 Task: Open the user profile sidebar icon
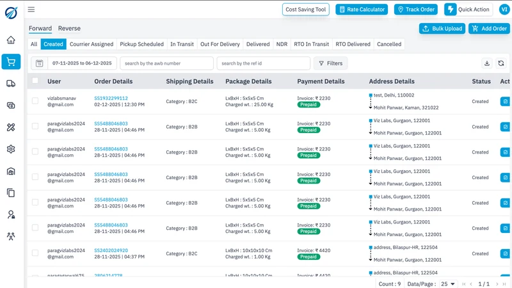click(x=11, y=214)
